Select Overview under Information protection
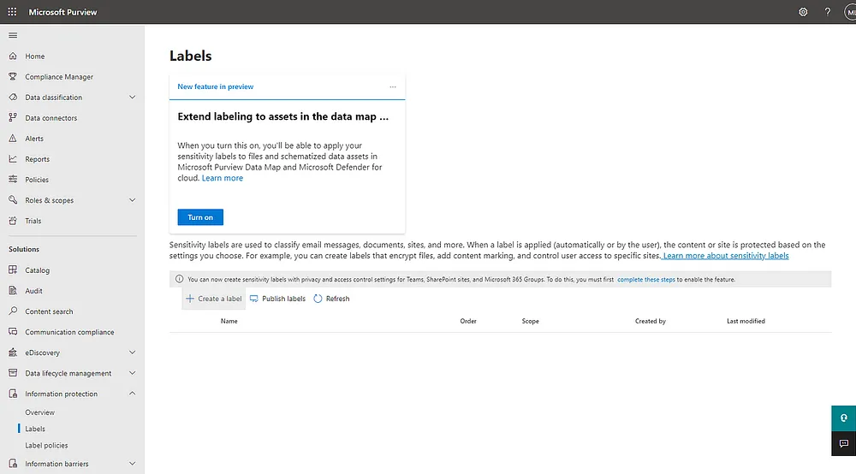The width and height of the screenshot is (856, 474). coord(40,412)
